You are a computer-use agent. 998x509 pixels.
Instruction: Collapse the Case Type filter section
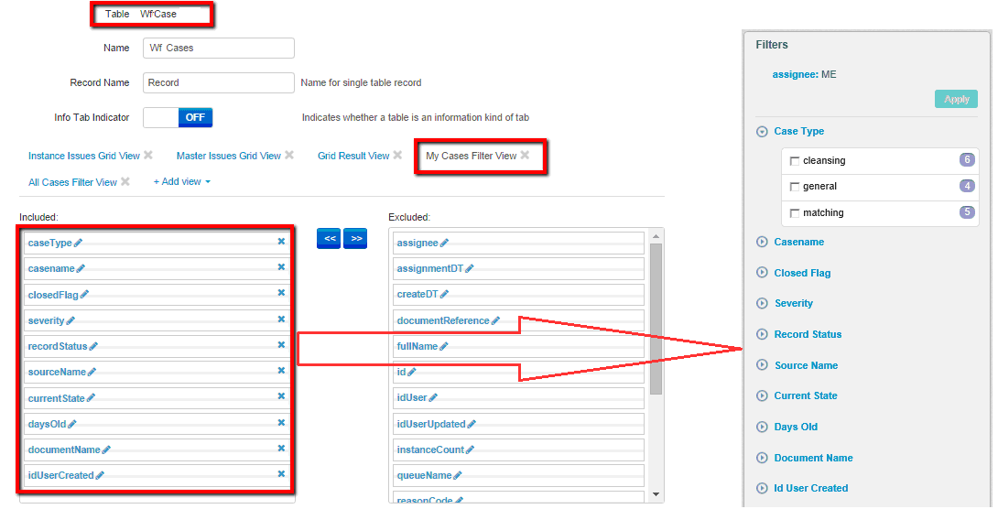762,132
